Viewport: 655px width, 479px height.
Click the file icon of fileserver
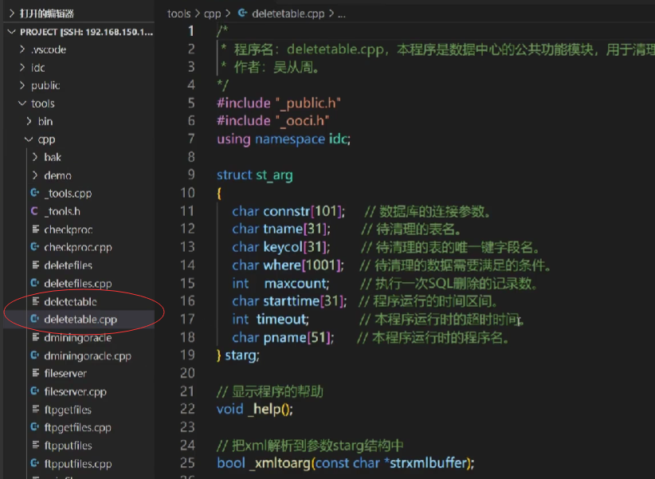(x=36, y=373)
